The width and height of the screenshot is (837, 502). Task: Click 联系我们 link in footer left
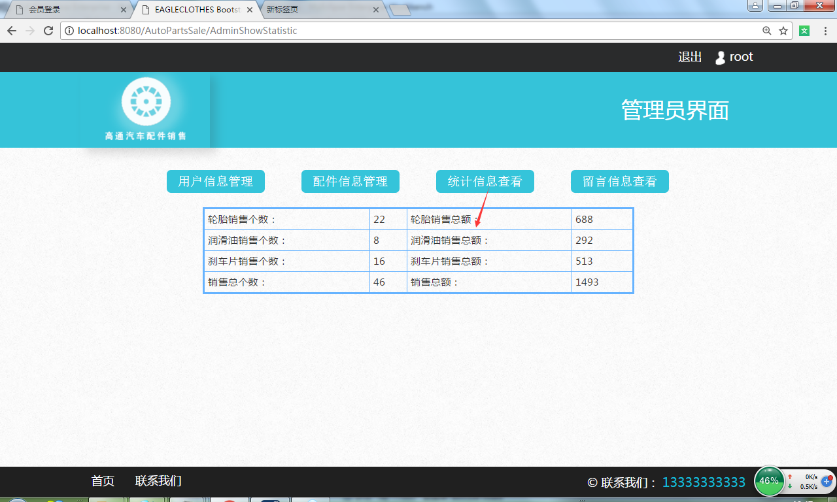point(158,481)
